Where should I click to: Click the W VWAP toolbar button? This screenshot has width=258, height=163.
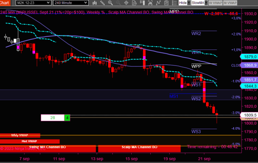215,3
